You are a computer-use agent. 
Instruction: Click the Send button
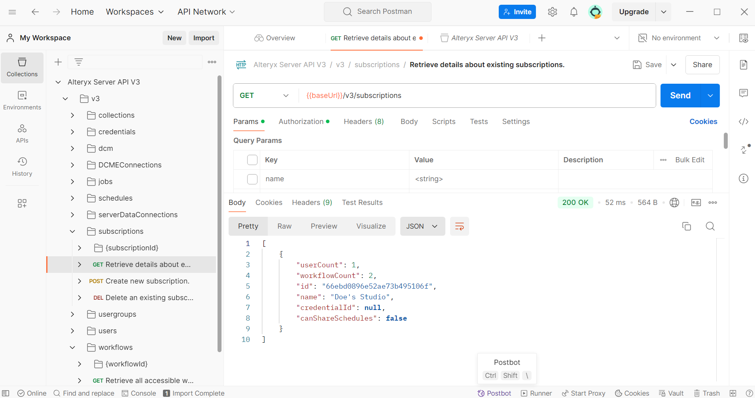click(680, 96)
